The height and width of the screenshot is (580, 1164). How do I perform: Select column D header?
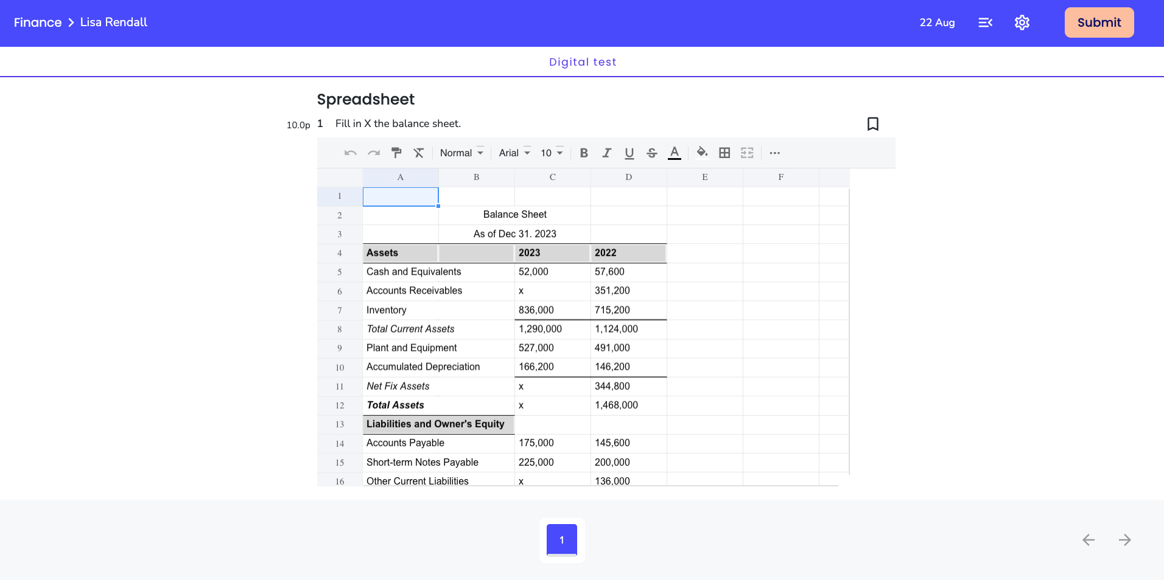click(629, 178)
